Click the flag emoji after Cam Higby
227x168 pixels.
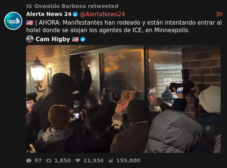pos(75,39)
